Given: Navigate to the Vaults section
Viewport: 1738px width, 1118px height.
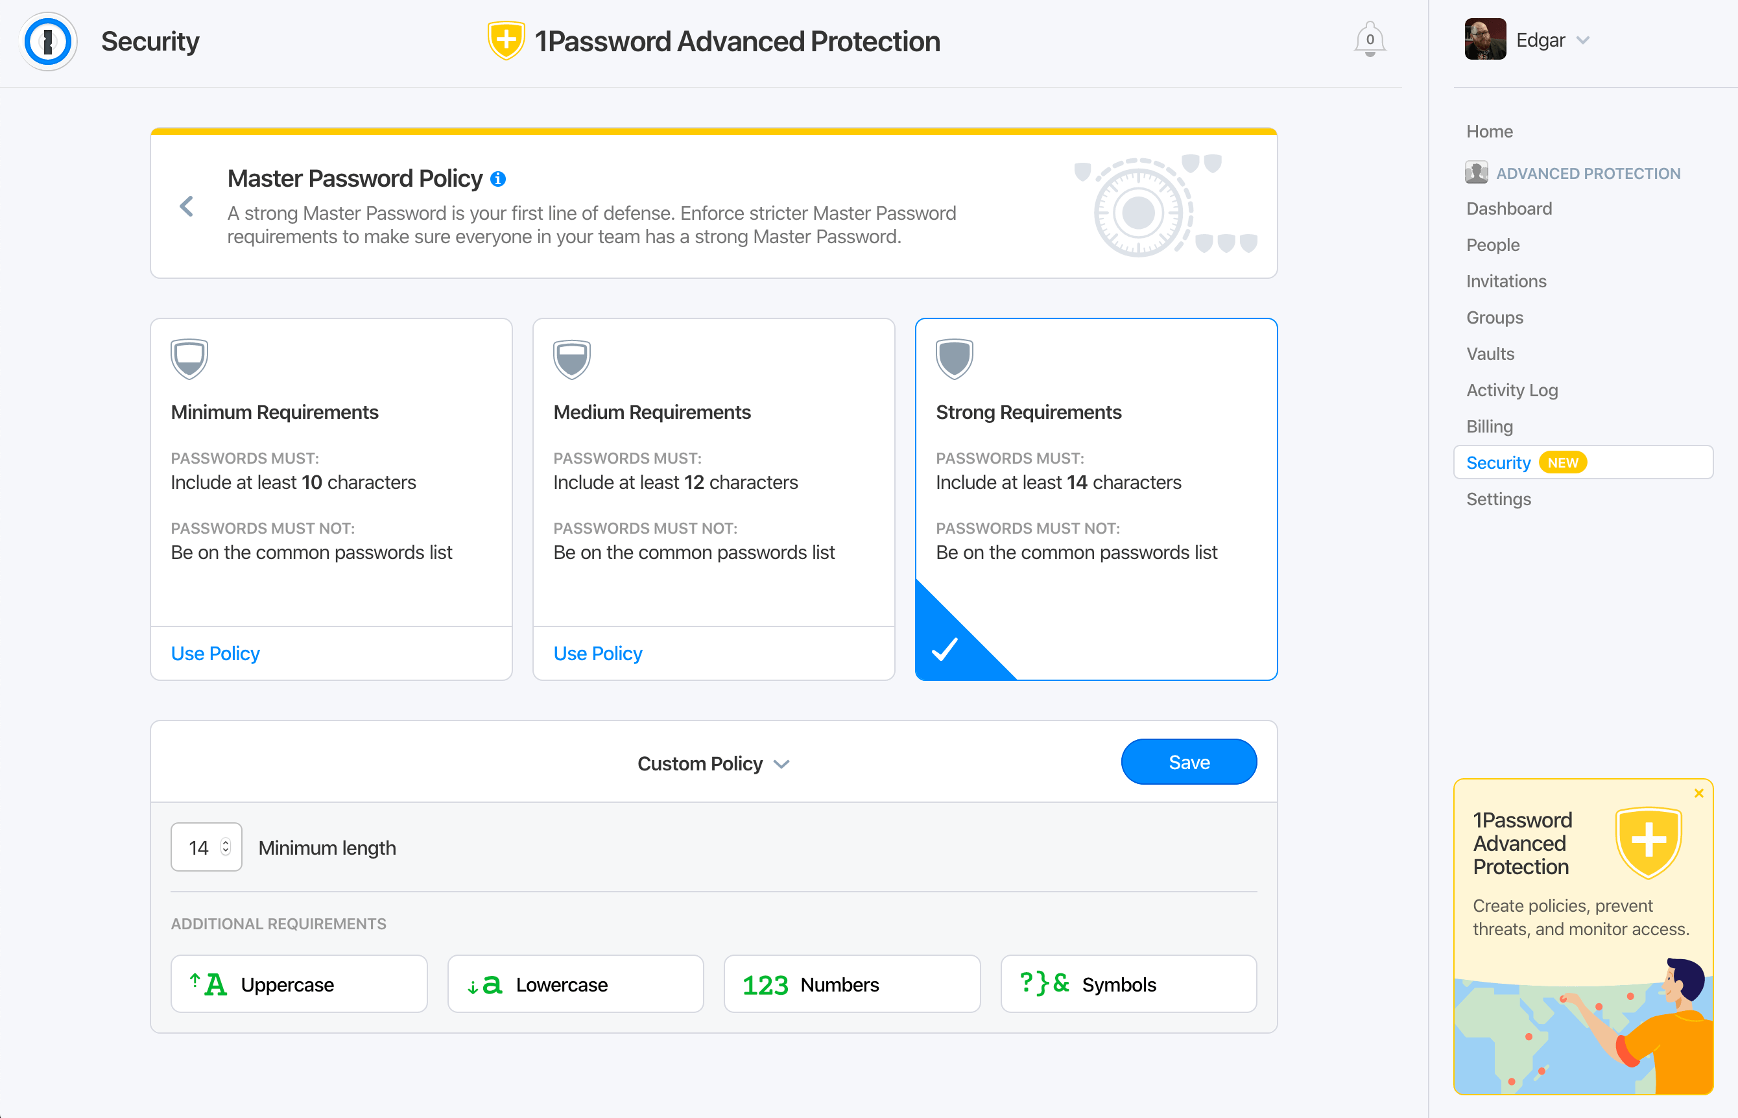Looking at the screenshot, I should [x=1490, y=353].
